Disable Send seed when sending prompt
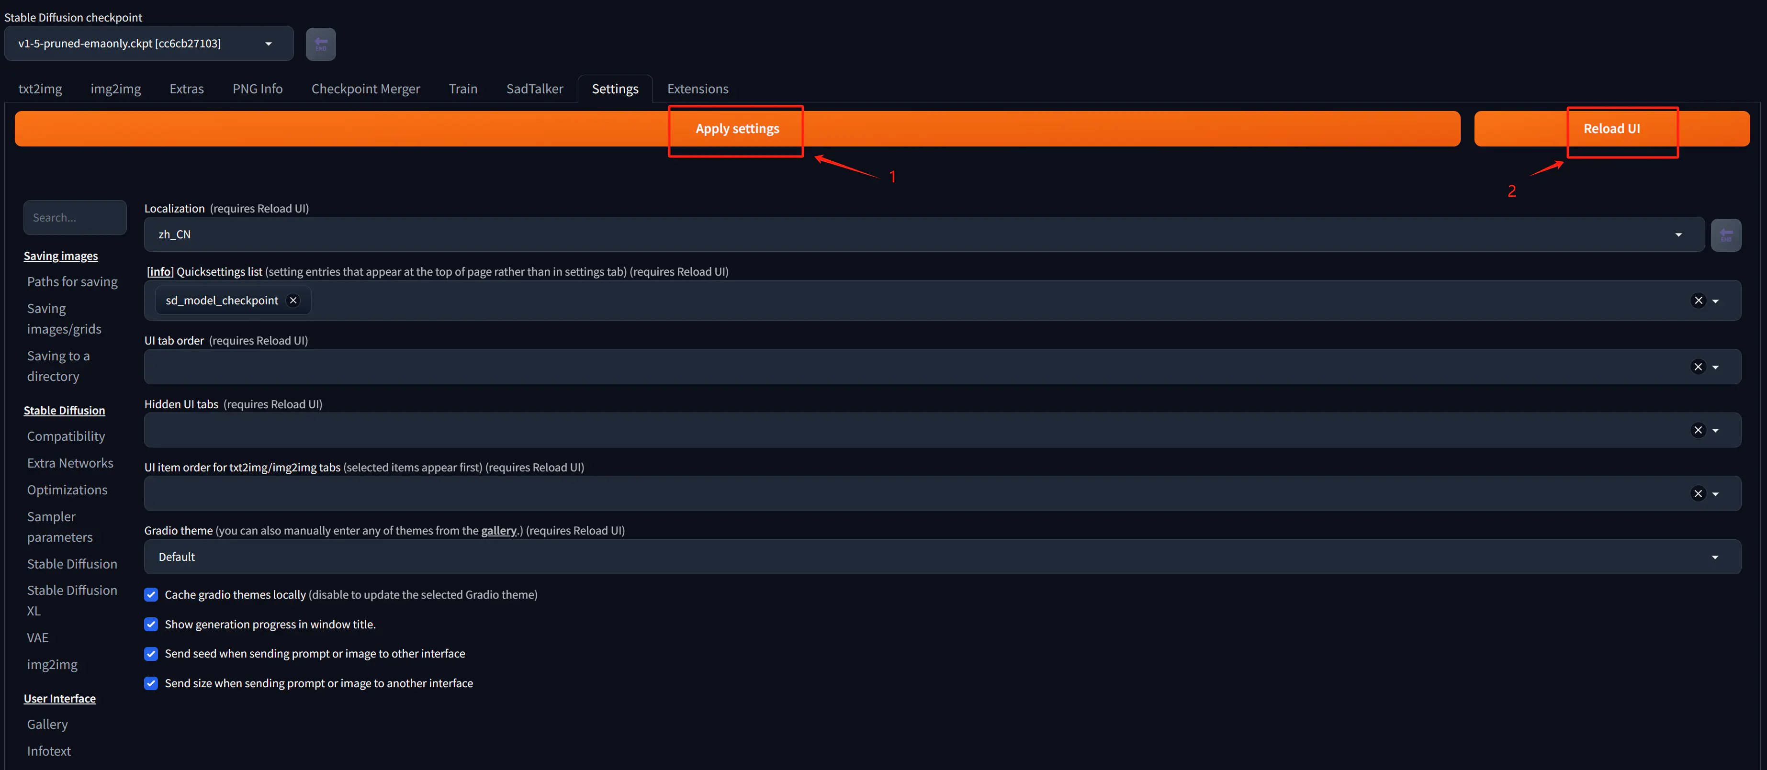Image resolution: width=1767 pixels, height=770 pixels. click(151, 653)
